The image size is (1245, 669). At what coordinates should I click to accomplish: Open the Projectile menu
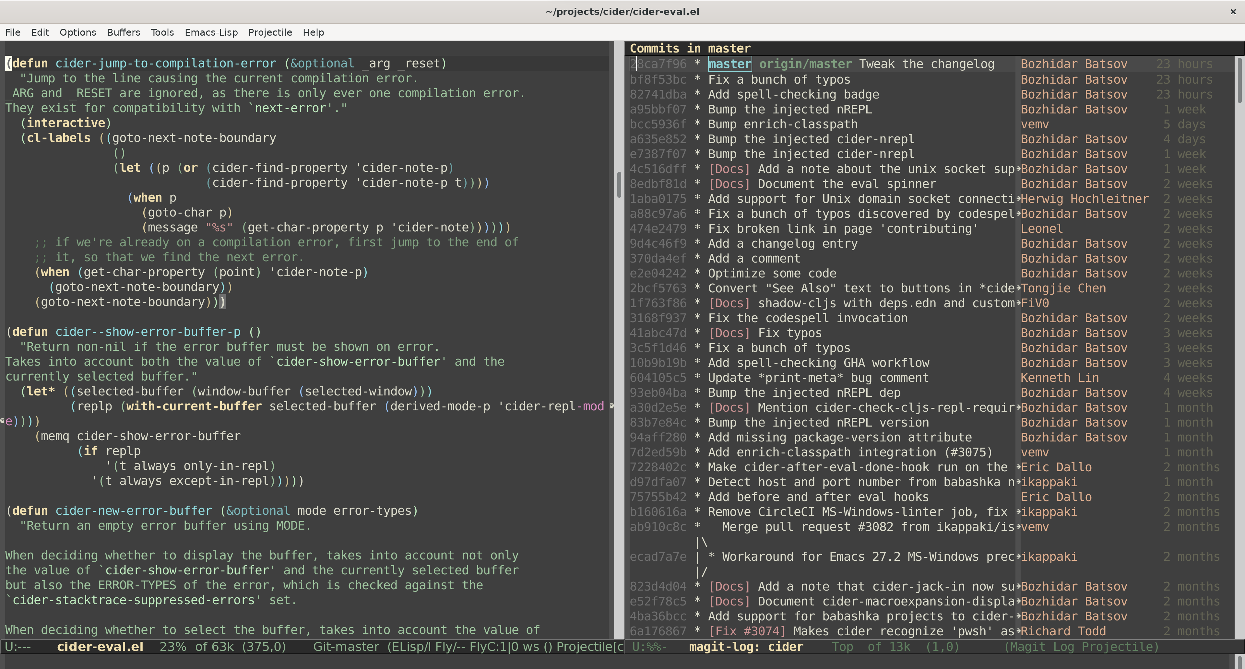(x=270, y=32)
